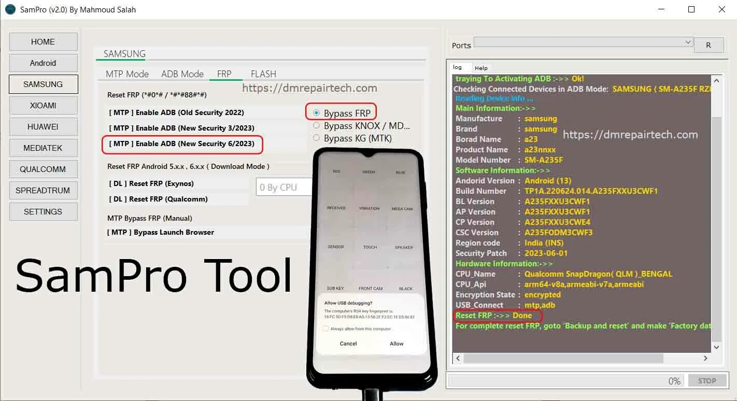Switch to the ADB Mode tab

click(x=182, y=74)
